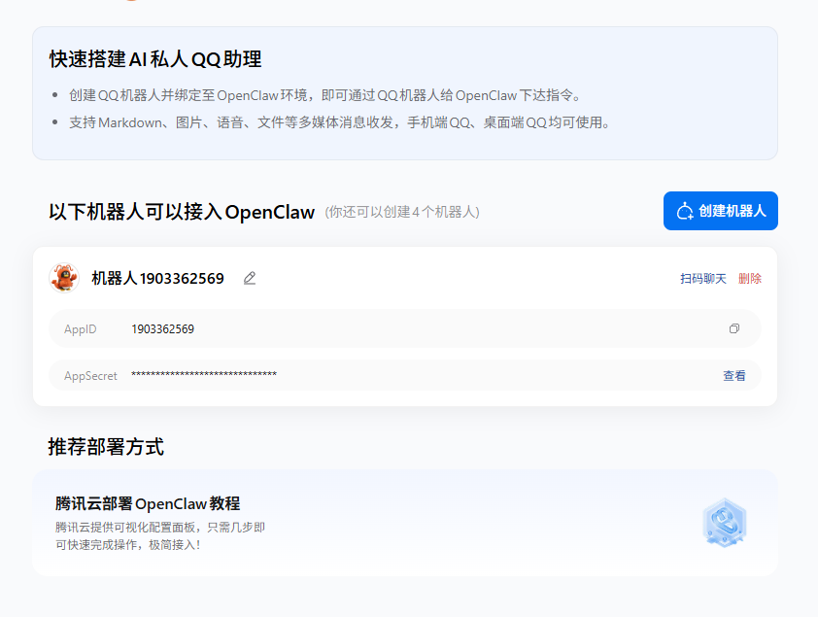
Task: Click robot title 机器人 1903362569
Action: coord(157,279)
